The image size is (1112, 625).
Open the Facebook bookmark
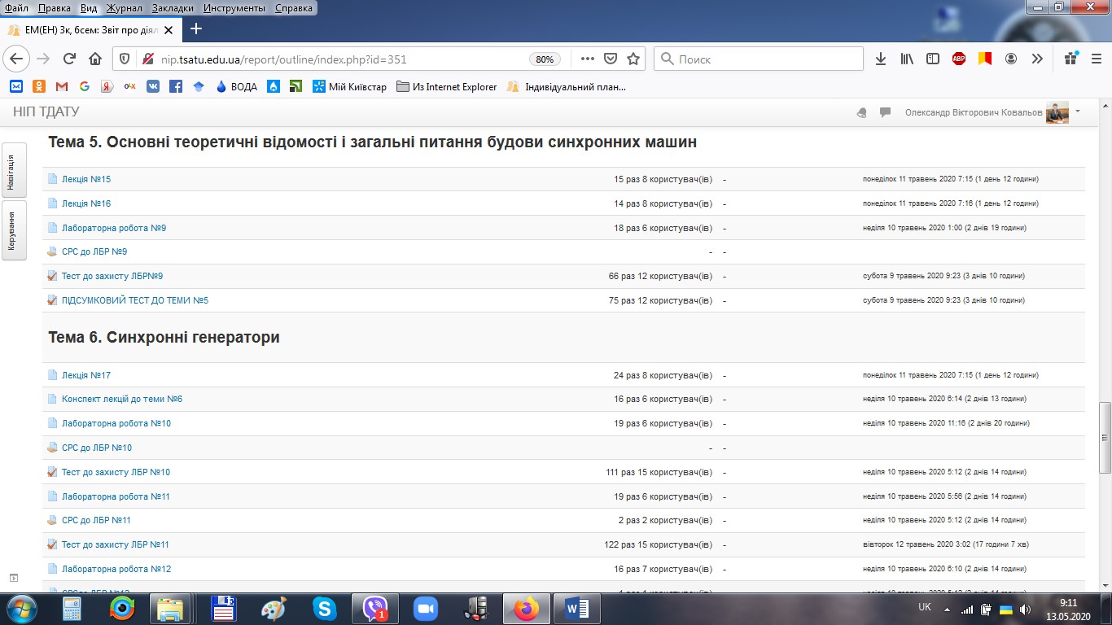click(x=176, y=86)
